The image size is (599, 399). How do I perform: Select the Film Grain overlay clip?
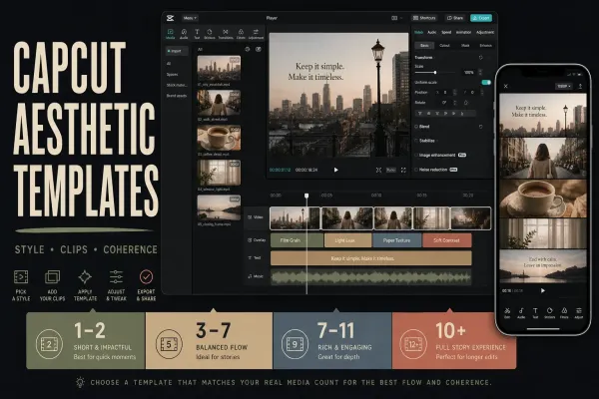coord(297,240)
